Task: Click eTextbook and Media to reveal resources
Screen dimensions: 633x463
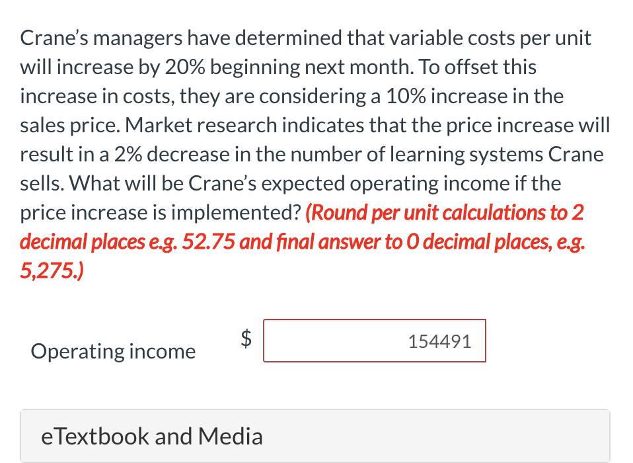Action: coord(151,435)
